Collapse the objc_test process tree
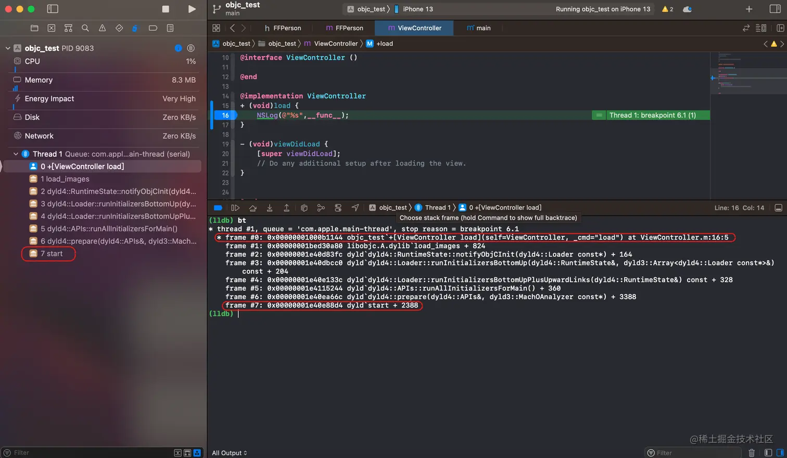787x458 pixels. [x=8, y=48]
